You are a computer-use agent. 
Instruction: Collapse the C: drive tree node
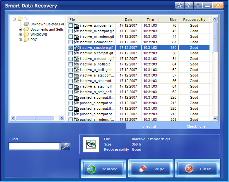click(14, 19)
